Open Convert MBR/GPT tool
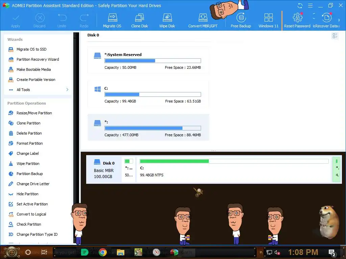Screen dimensions: 346x259 (203, 21)
